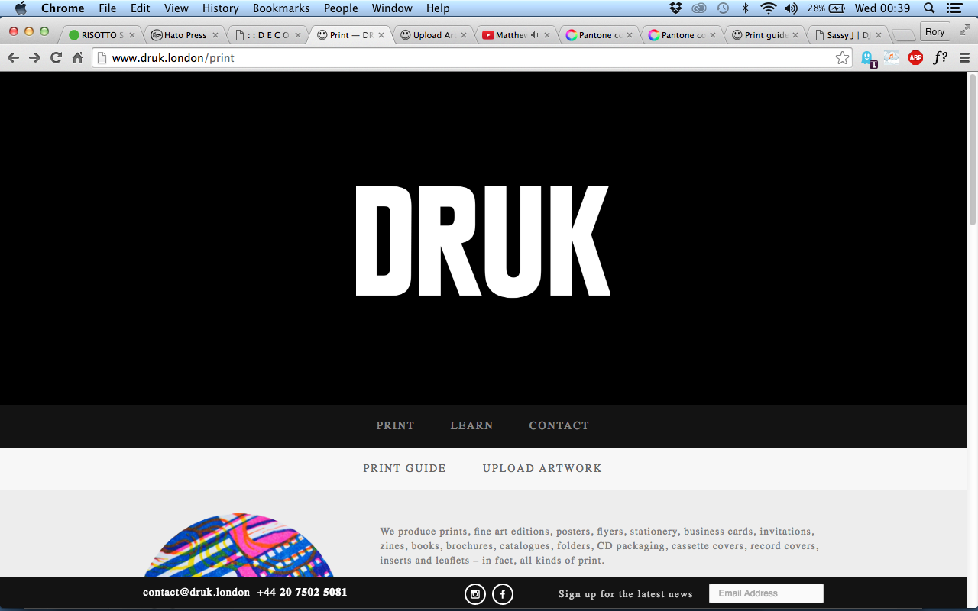Click the DRUK logo
Image resolution: width=978 pixels, height=611 pixels.
(483, 241)
